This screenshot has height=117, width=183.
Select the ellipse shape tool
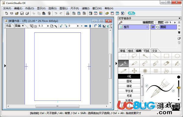pos(177,56)
